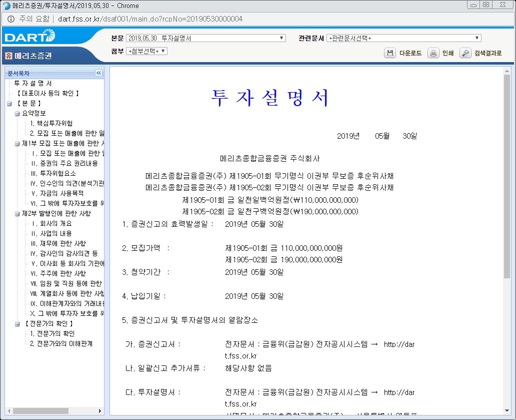Click the Chrome window title icon
Viewport: 516px width, 420px height.
pyautogui.click(x=6, y=6)
